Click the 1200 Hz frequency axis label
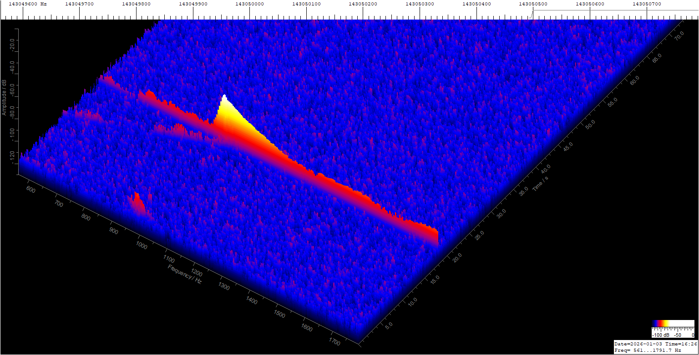Viewport: 699px width, 355px height. 197,274
